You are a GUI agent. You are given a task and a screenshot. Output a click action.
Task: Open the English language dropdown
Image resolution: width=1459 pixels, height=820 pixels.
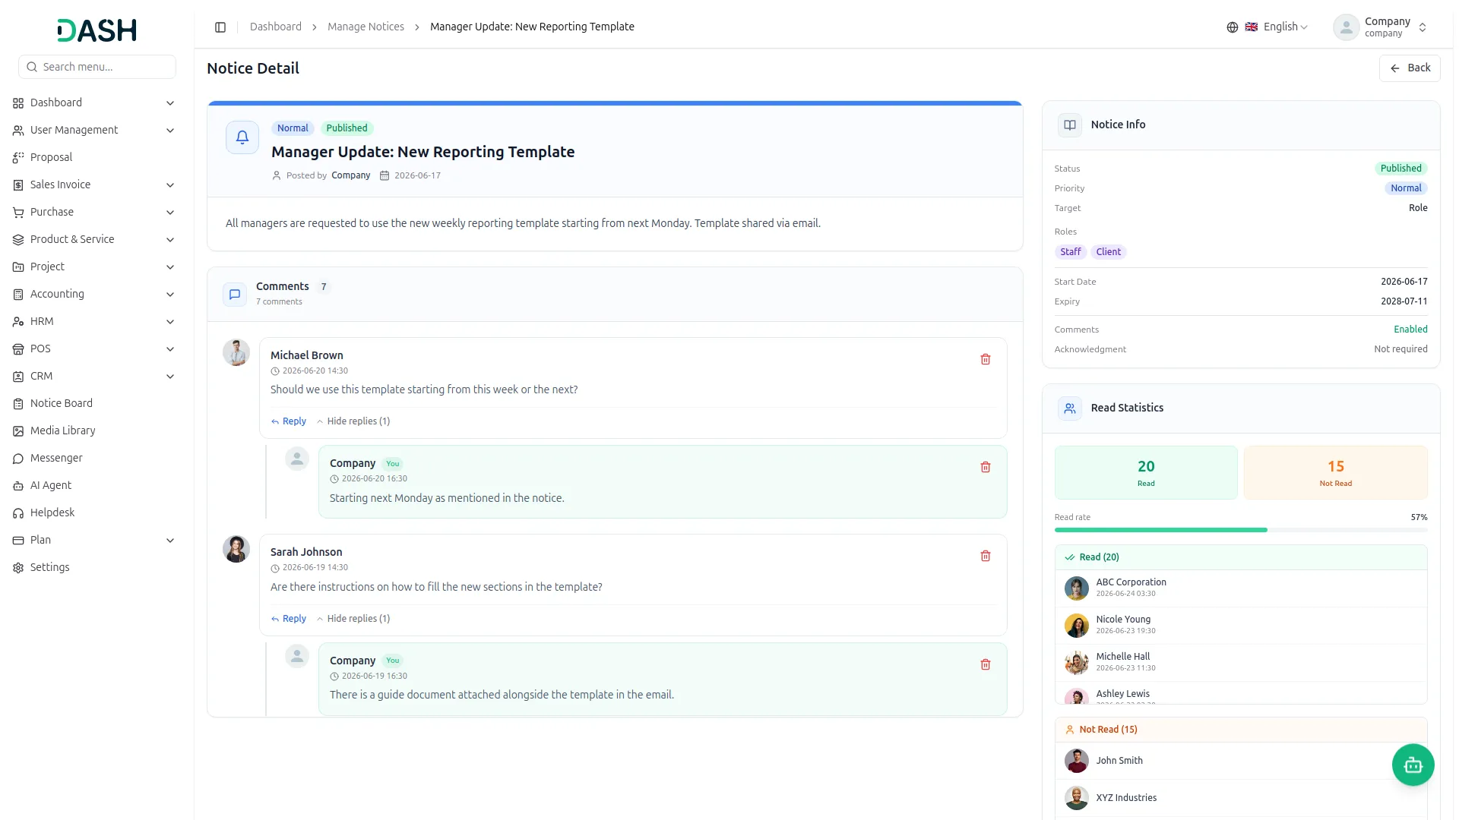click(x=1277, y=27)
